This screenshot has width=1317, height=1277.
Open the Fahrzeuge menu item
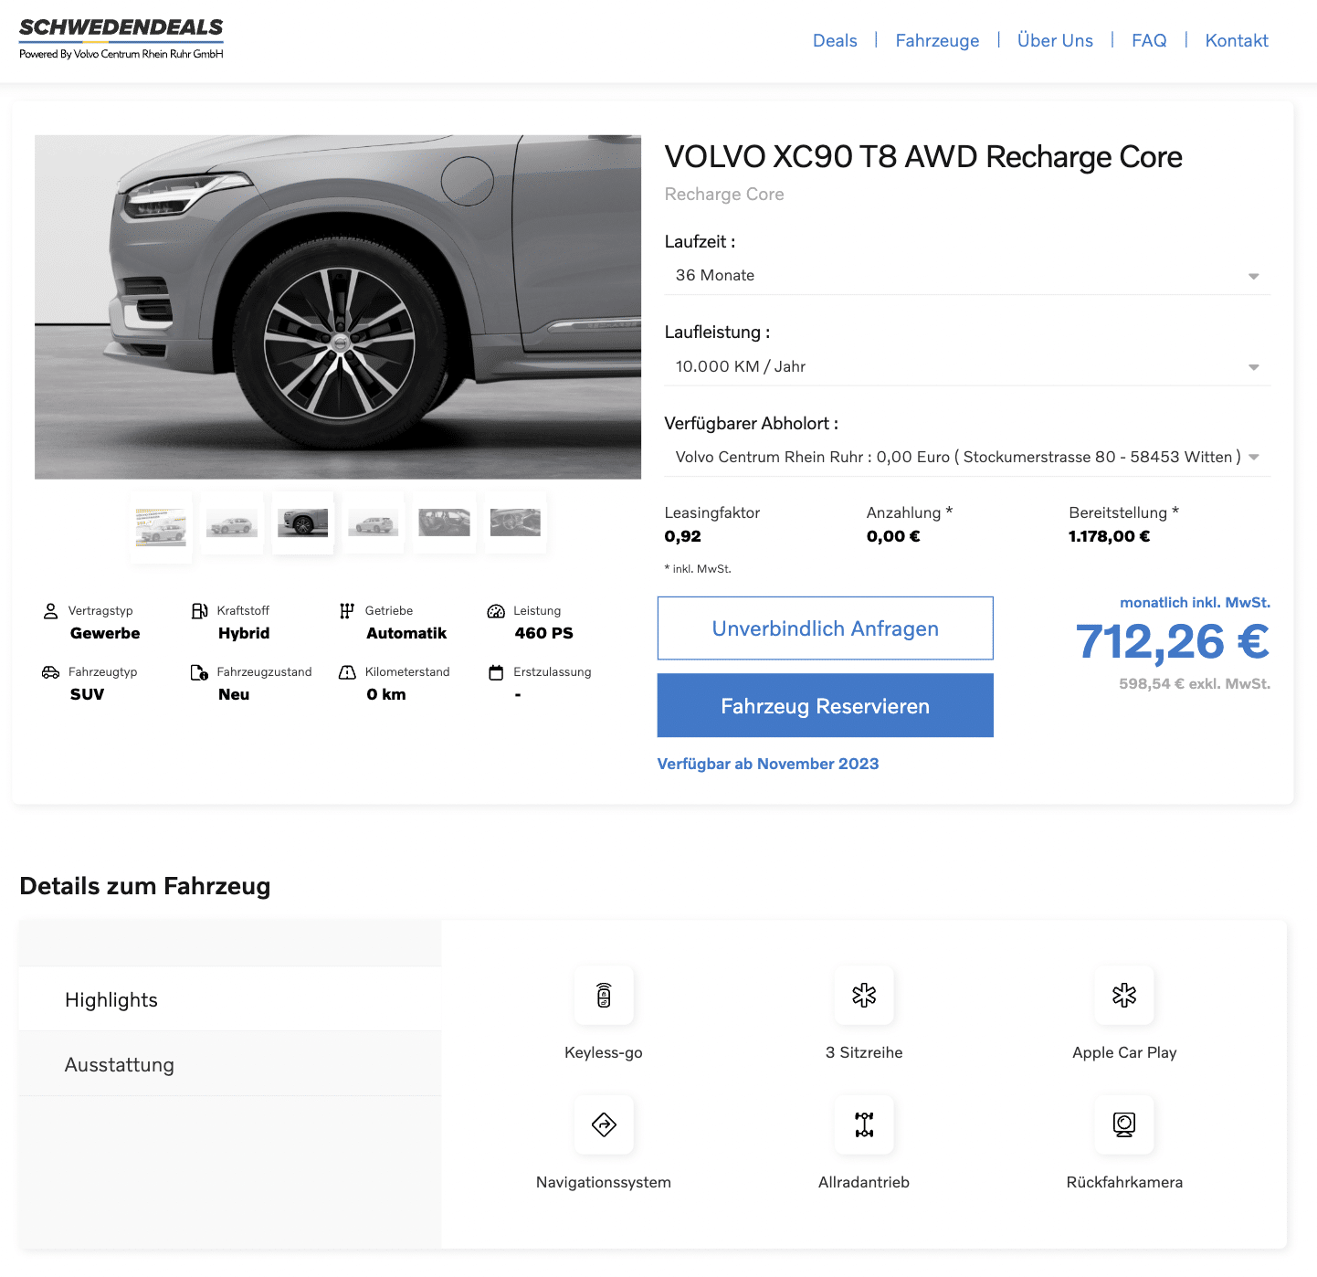(x=937, y=40)
